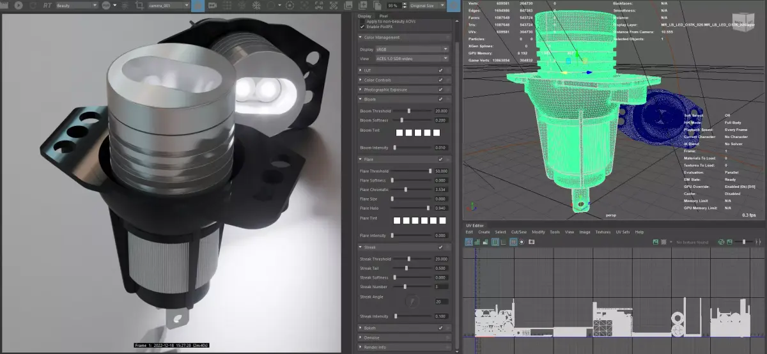Click the first Flare Tint swatch
Viewport: 767px width, 354px height.
pos(398,220)
